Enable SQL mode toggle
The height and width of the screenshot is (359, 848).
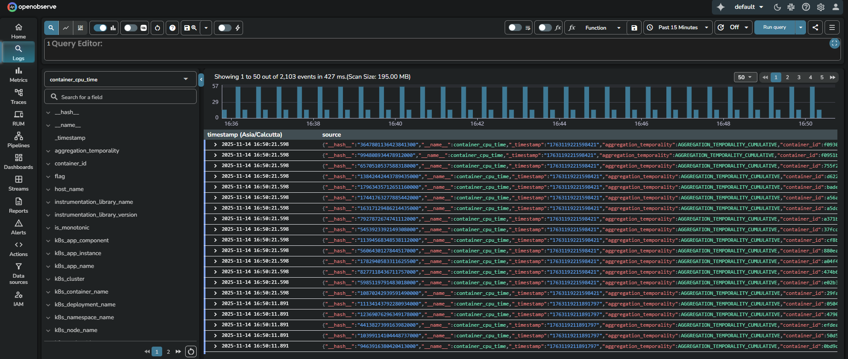point(131,28)
